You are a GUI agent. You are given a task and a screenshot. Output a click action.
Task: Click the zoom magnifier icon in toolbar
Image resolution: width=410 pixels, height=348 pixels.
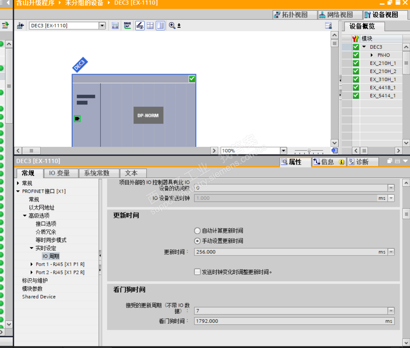click(x=172, y=26)
